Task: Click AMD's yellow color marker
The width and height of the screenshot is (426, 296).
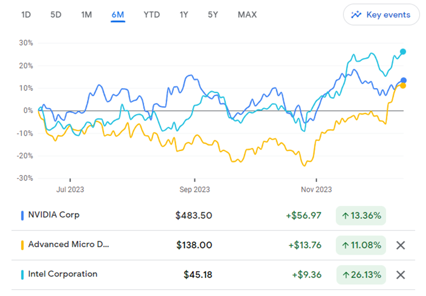Action: (x=23, y=245)
